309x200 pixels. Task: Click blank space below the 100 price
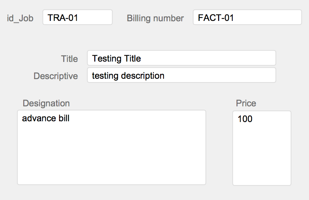coord(262,155)
